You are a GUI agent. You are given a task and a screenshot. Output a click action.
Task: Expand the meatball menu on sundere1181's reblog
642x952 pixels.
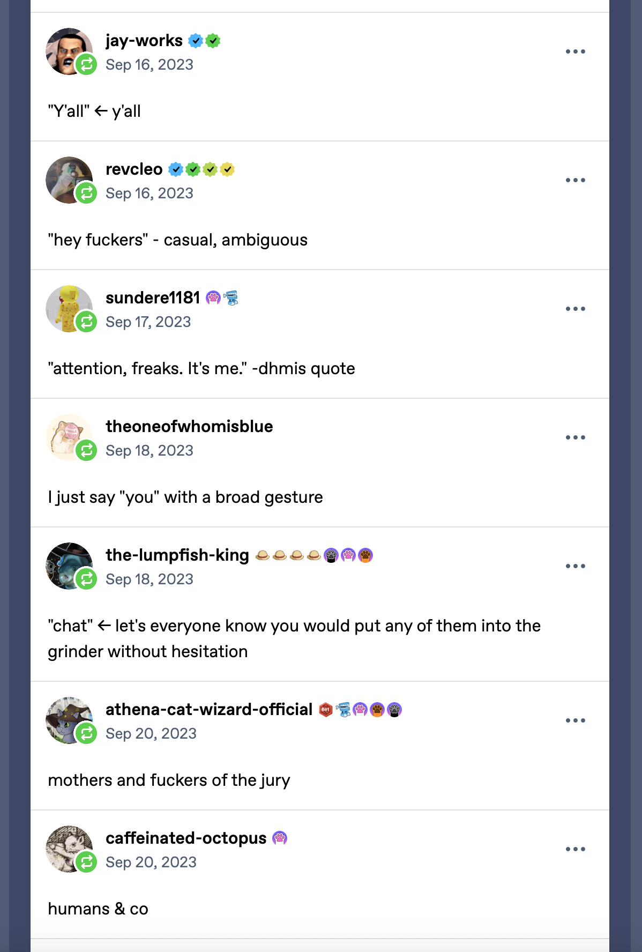575,309
